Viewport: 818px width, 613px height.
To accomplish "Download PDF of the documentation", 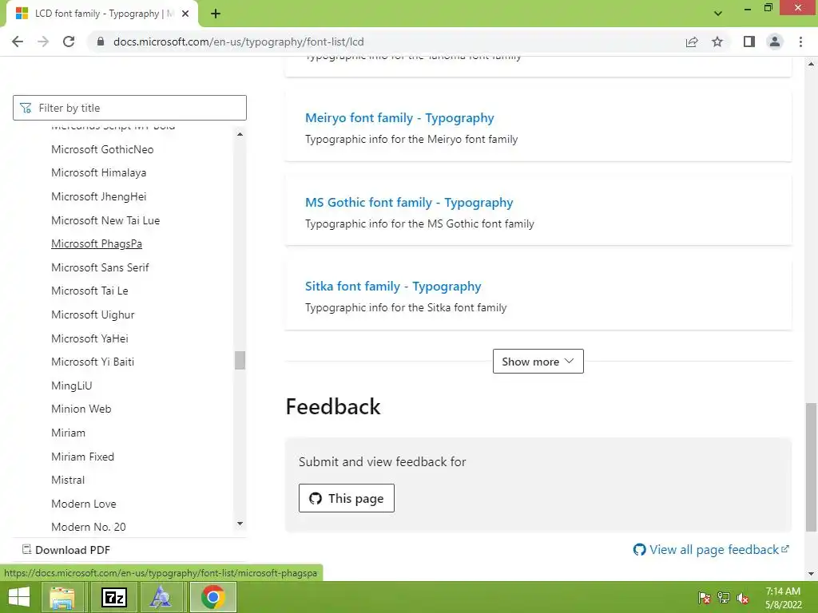I will [66, 550].
